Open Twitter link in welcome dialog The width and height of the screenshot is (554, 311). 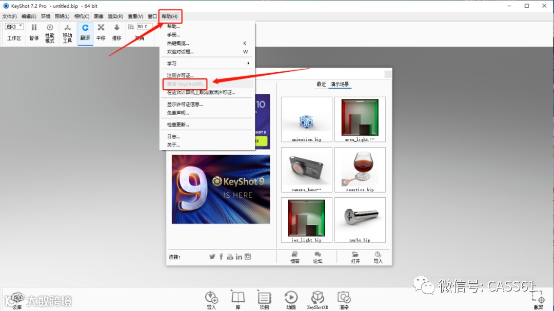coord(212,257)
